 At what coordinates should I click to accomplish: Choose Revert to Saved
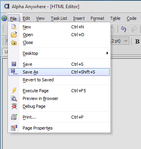click(x=59, y=80)
